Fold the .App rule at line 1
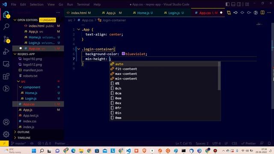 (78, 30)
